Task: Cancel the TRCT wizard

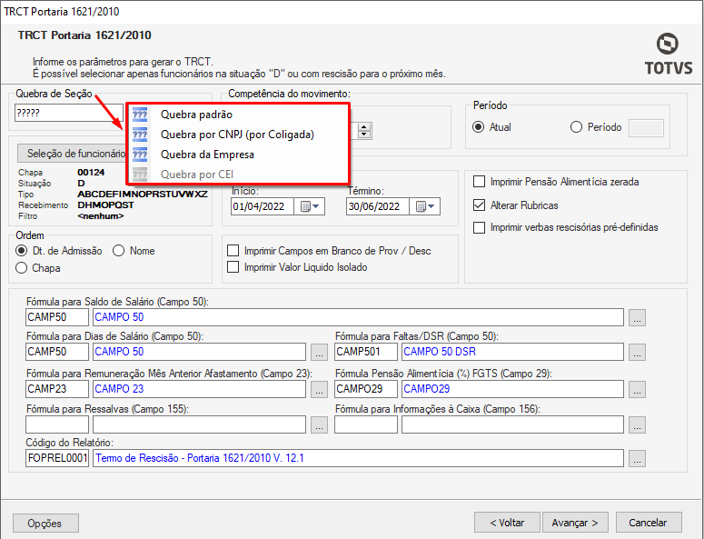Action: (x=649, y=523)
